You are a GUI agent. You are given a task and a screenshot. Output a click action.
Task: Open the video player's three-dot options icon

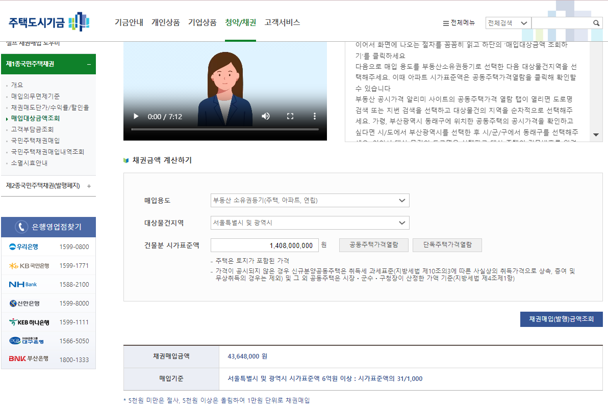click(314, 116)
